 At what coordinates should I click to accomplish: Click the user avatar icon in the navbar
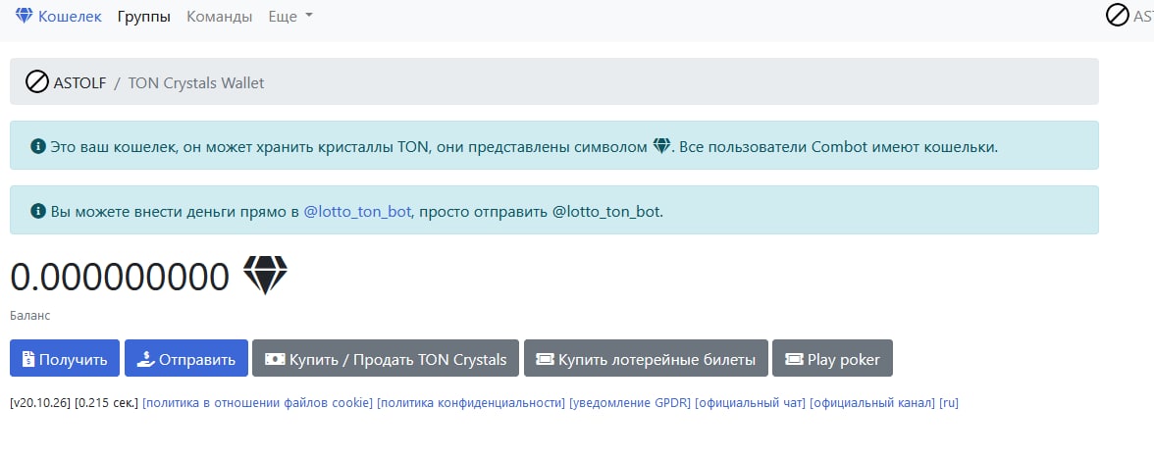[1117, 16]
